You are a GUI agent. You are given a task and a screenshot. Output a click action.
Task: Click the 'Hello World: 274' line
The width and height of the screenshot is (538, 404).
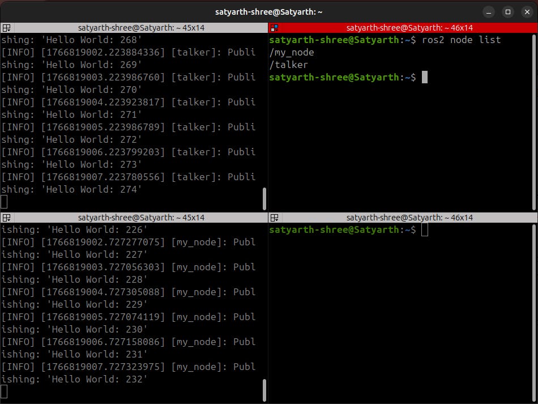click(71, 189)
